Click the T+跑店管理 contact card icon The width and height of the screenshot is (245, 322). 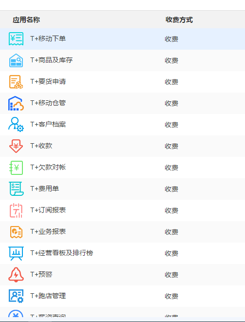pyautogui.click(x=16, y=296)
